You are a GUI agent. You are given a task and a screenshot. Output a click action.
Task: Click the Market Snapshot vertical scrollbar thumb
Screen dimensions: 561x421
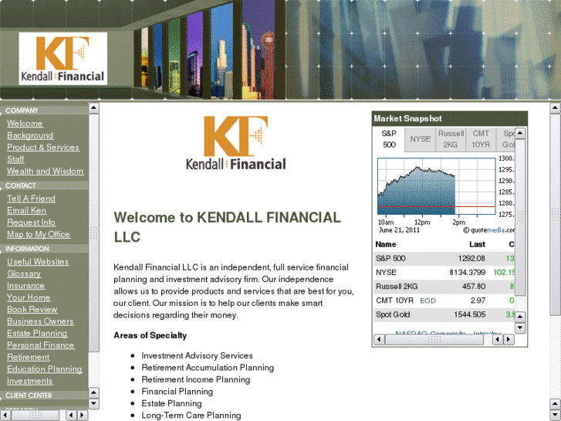[520, 217]
